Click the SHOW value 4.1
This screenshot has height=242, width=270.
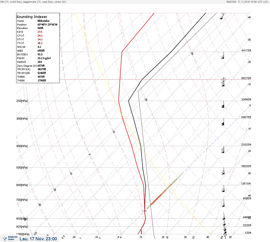(39, 47)
